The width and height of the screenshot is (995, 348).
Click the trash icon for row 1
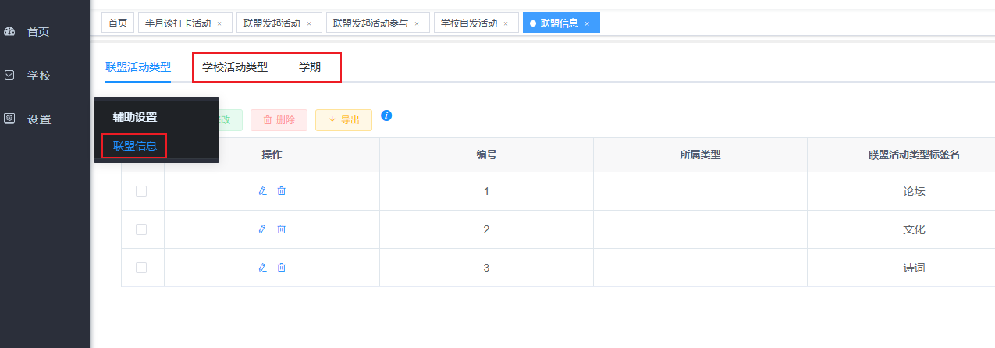pos(282,191)
